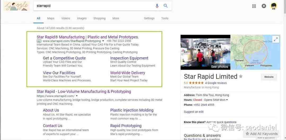Click the ad phone number +86 760 2222 2556
Screen dimensions: 286x140
tap(119, 41)
